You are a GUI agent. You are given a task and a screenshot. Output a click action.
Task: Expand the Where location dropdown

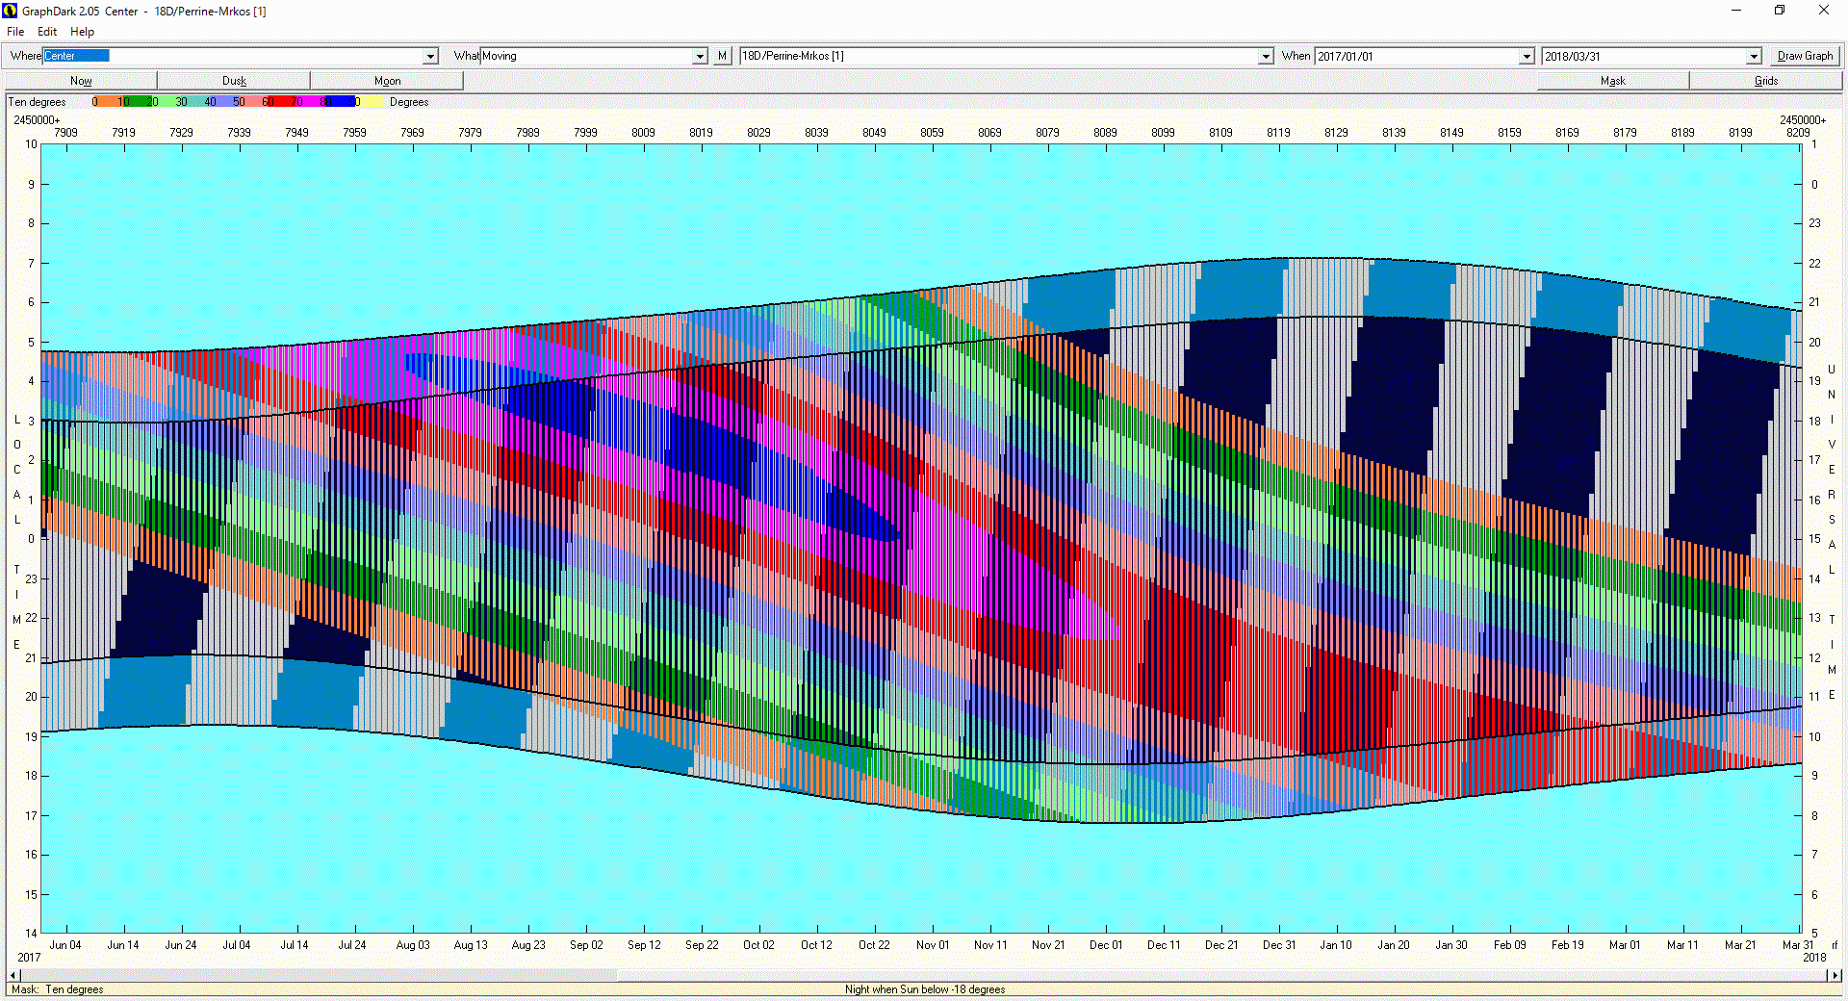point(431,57)
